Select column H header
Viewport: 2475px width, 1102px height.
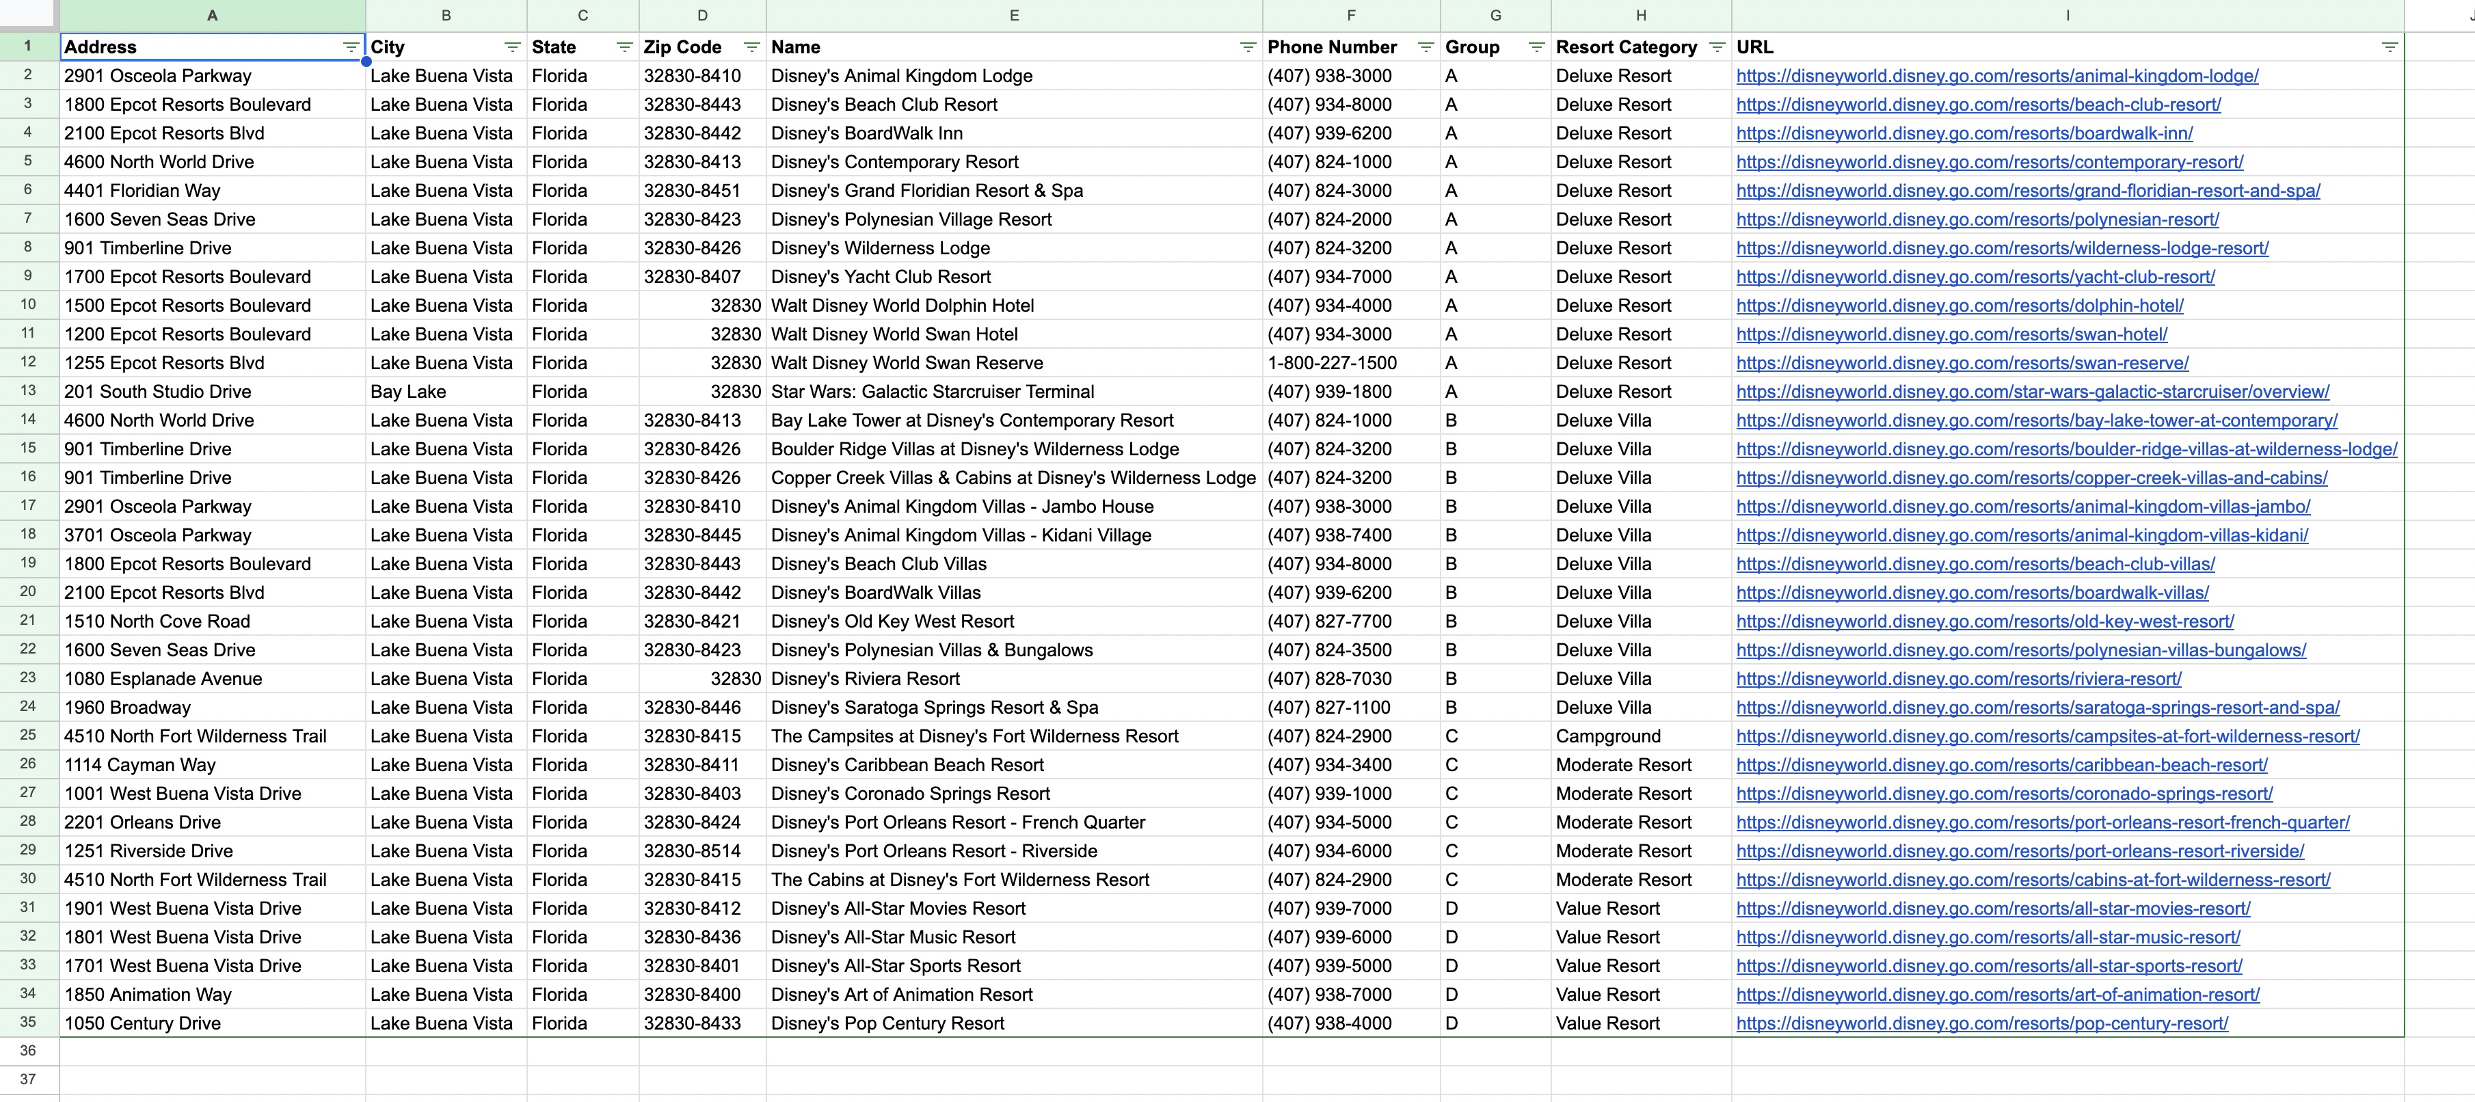tap(1640, 15)
